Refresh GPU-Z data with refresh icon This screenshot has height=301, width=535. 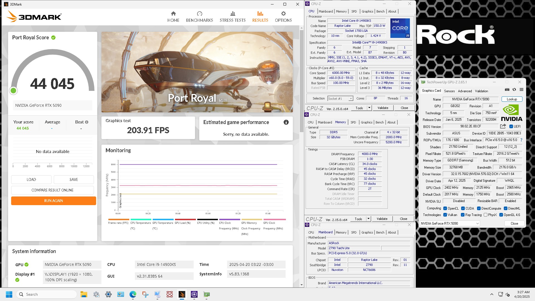point(514,89)
